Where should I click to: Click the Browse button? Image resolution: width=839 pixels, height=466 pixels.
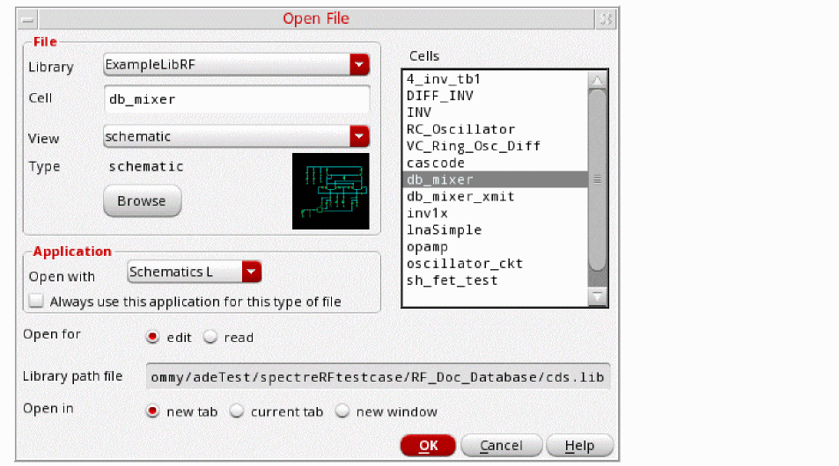(x=142, y=201)
